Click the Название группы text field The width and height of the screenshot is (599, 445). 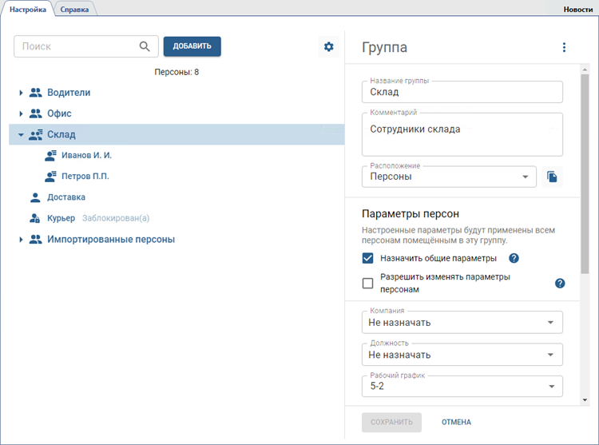pos(462,93)
